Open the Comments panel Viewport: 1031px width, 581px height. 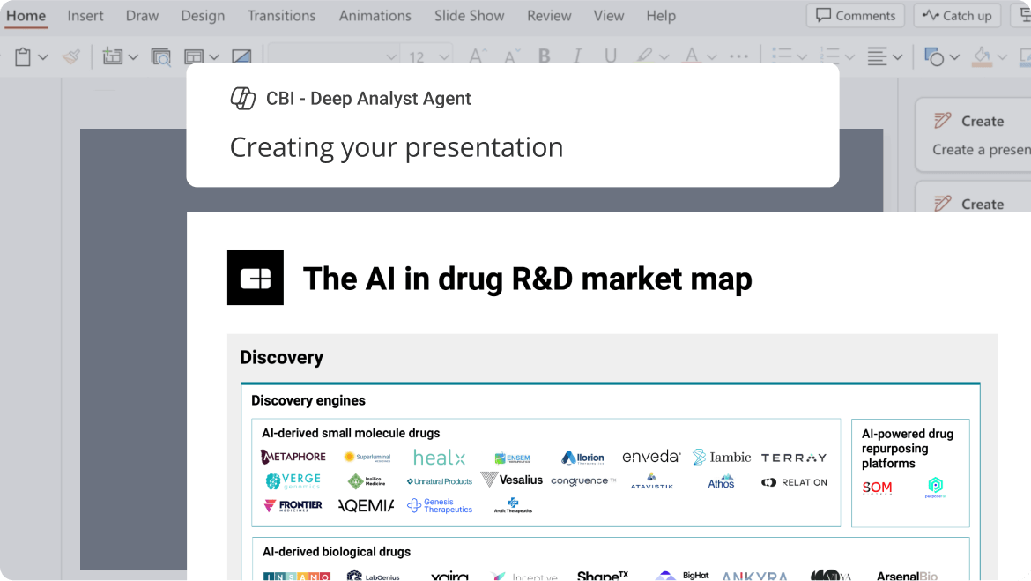[x=854, y=15]
